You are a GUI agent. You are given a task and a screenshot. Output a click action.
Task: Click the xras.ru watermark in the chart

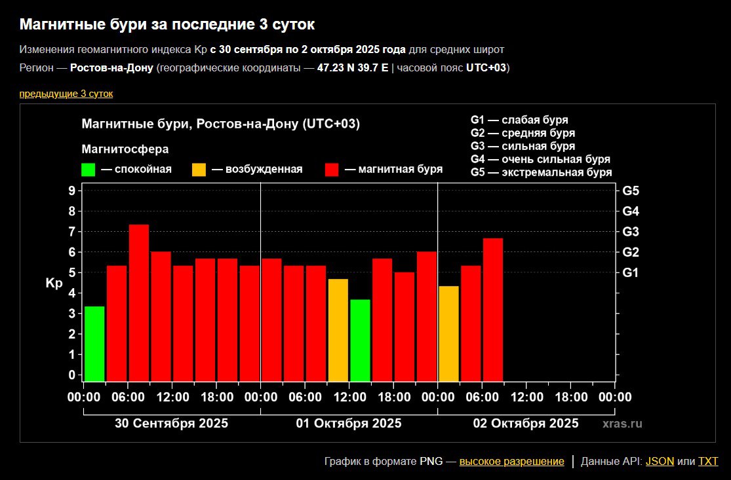tap(622, 424)
